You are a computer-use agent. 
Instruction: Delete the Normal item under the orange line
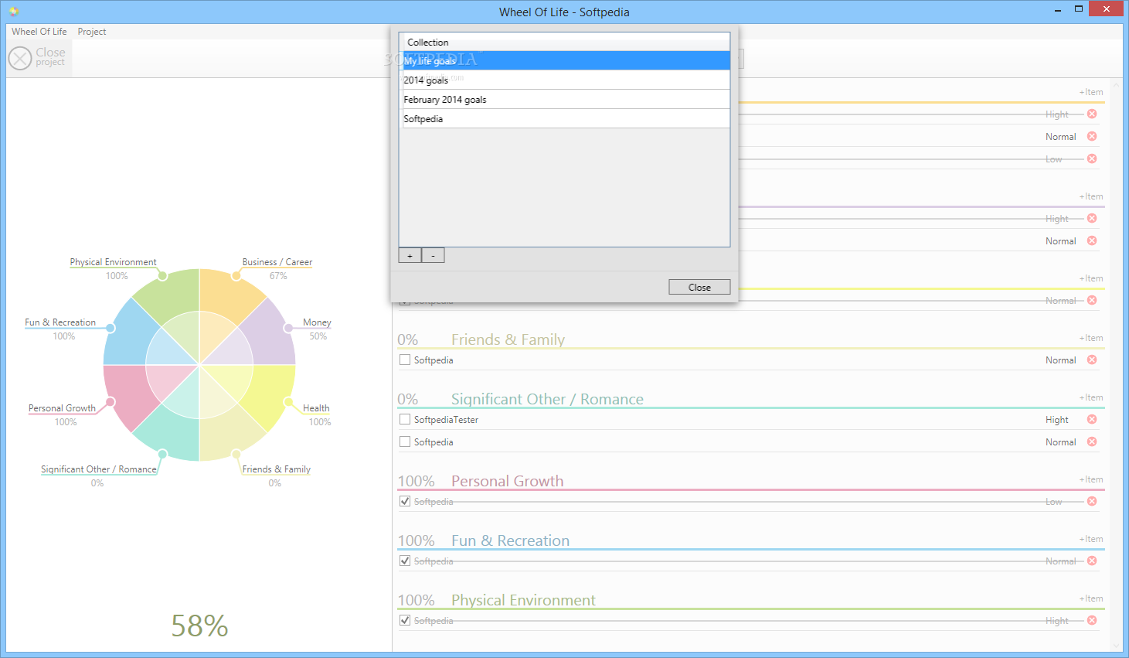pos(1092,136)
